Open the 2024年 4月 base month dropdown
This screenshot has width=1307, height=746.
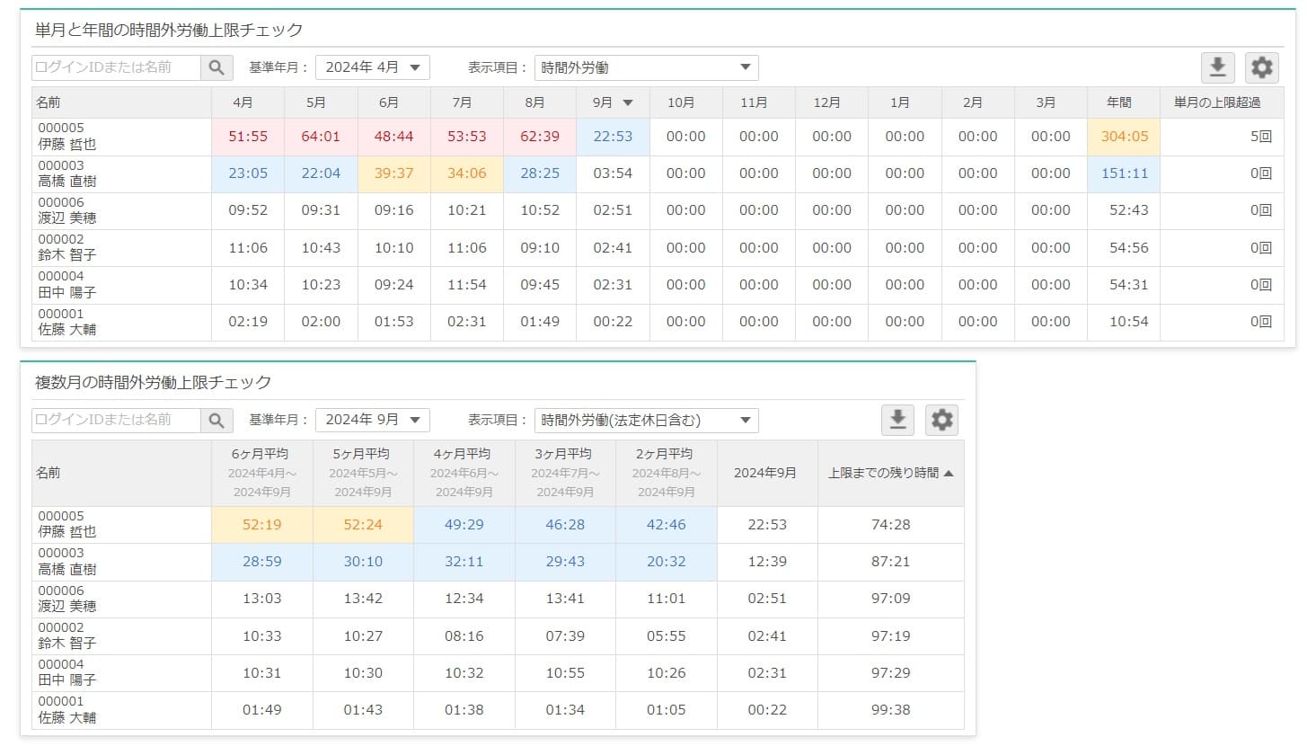coord(373,67)
